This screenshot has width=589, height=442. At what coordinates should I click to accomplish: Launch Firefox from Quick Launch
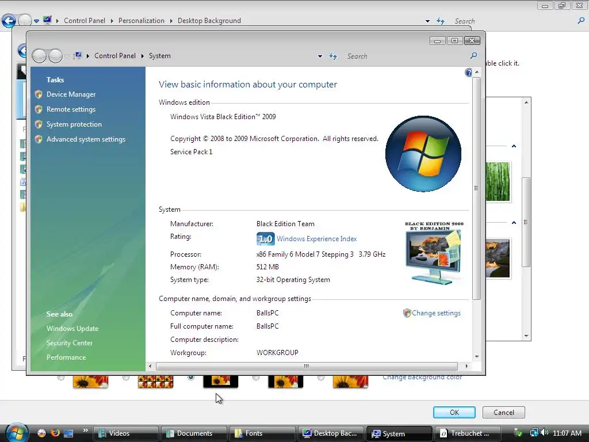coord(55,433)
